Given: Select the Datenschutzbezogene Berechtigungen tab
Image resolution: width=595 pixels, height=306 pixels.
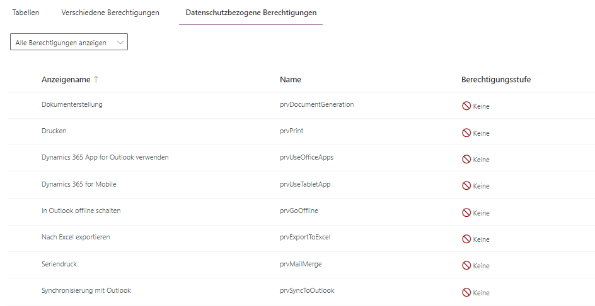Looking at the screenshot, I should [x=251, y=13].
